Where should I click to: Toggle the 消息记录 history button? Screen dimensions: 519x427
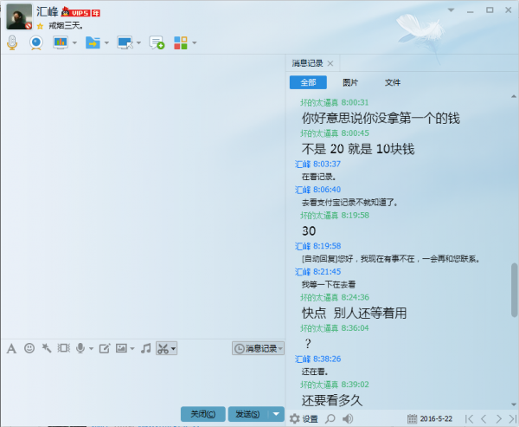[x=258, y=348]
